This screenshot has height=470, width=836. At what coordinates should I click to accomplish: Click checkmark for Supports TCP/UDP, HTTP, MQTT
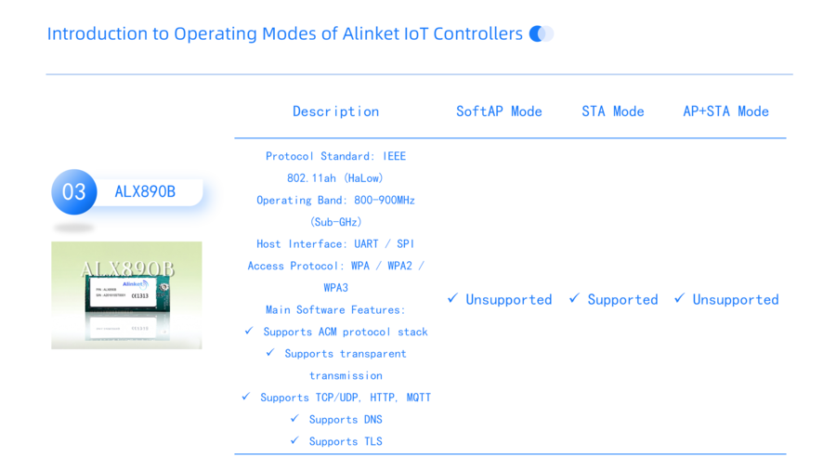246,397
